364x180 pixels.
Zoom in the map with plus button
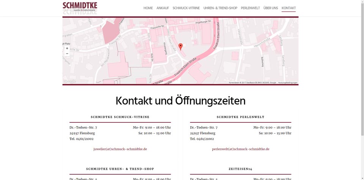[67, 49]
